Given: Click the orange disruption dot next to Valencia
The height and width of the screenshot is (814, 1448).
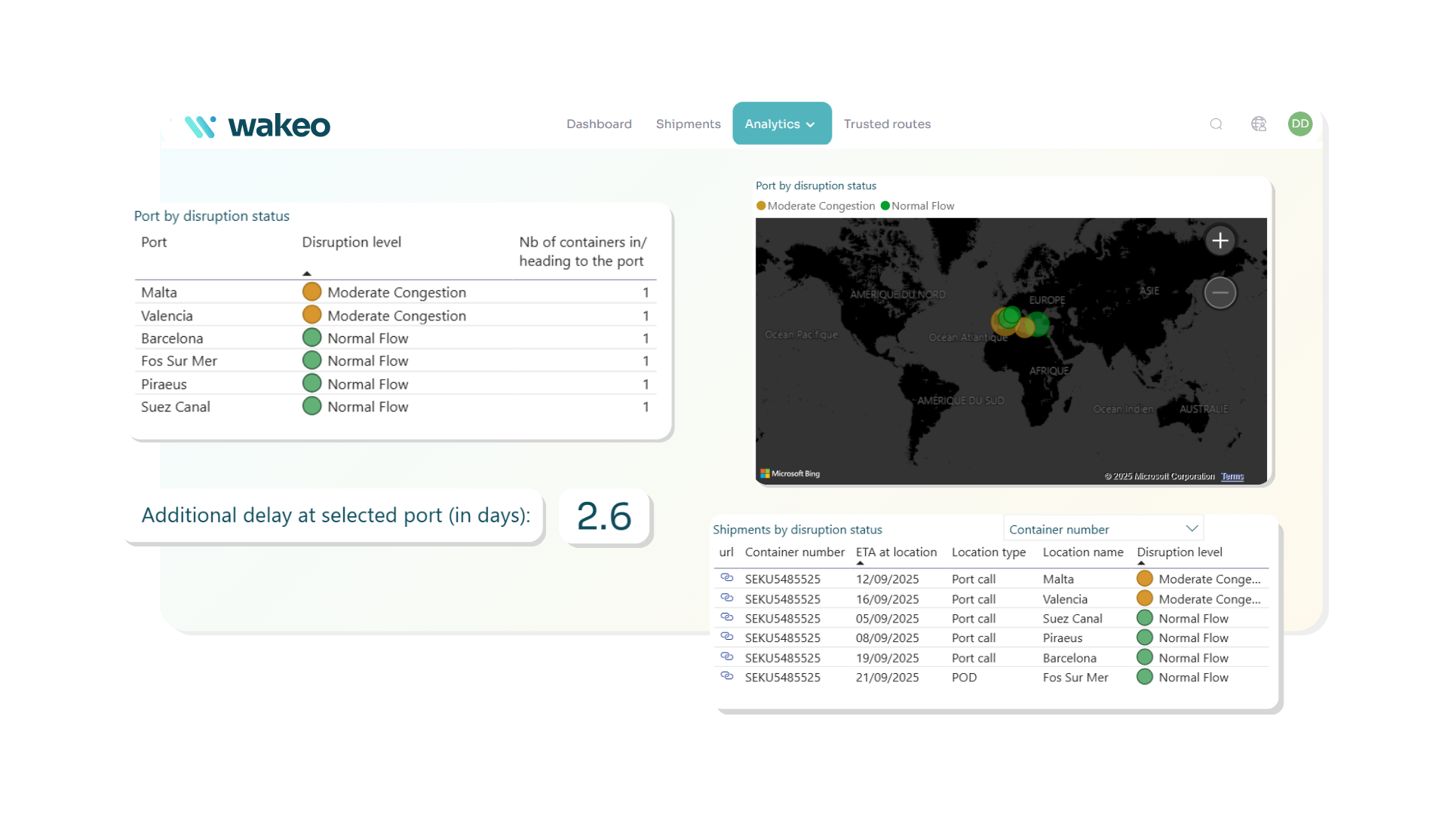Looking at the screenshot, I should (x=311, y=315).
